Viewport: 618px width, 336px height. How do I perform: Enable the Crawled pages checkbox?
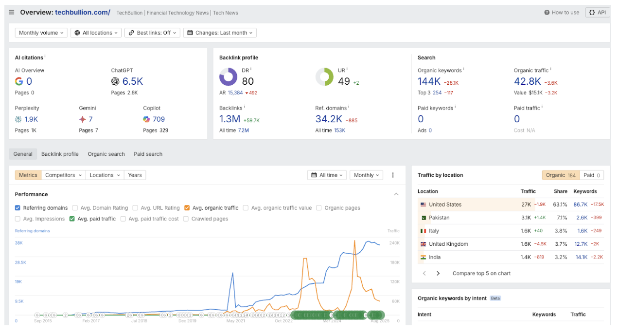point(186,219)
